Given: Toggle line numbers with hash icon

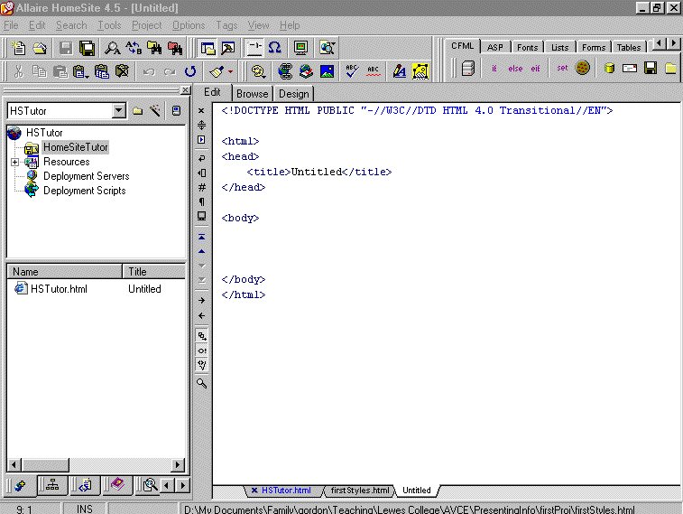Looking at the screenshot, I should tap(202, 187).
